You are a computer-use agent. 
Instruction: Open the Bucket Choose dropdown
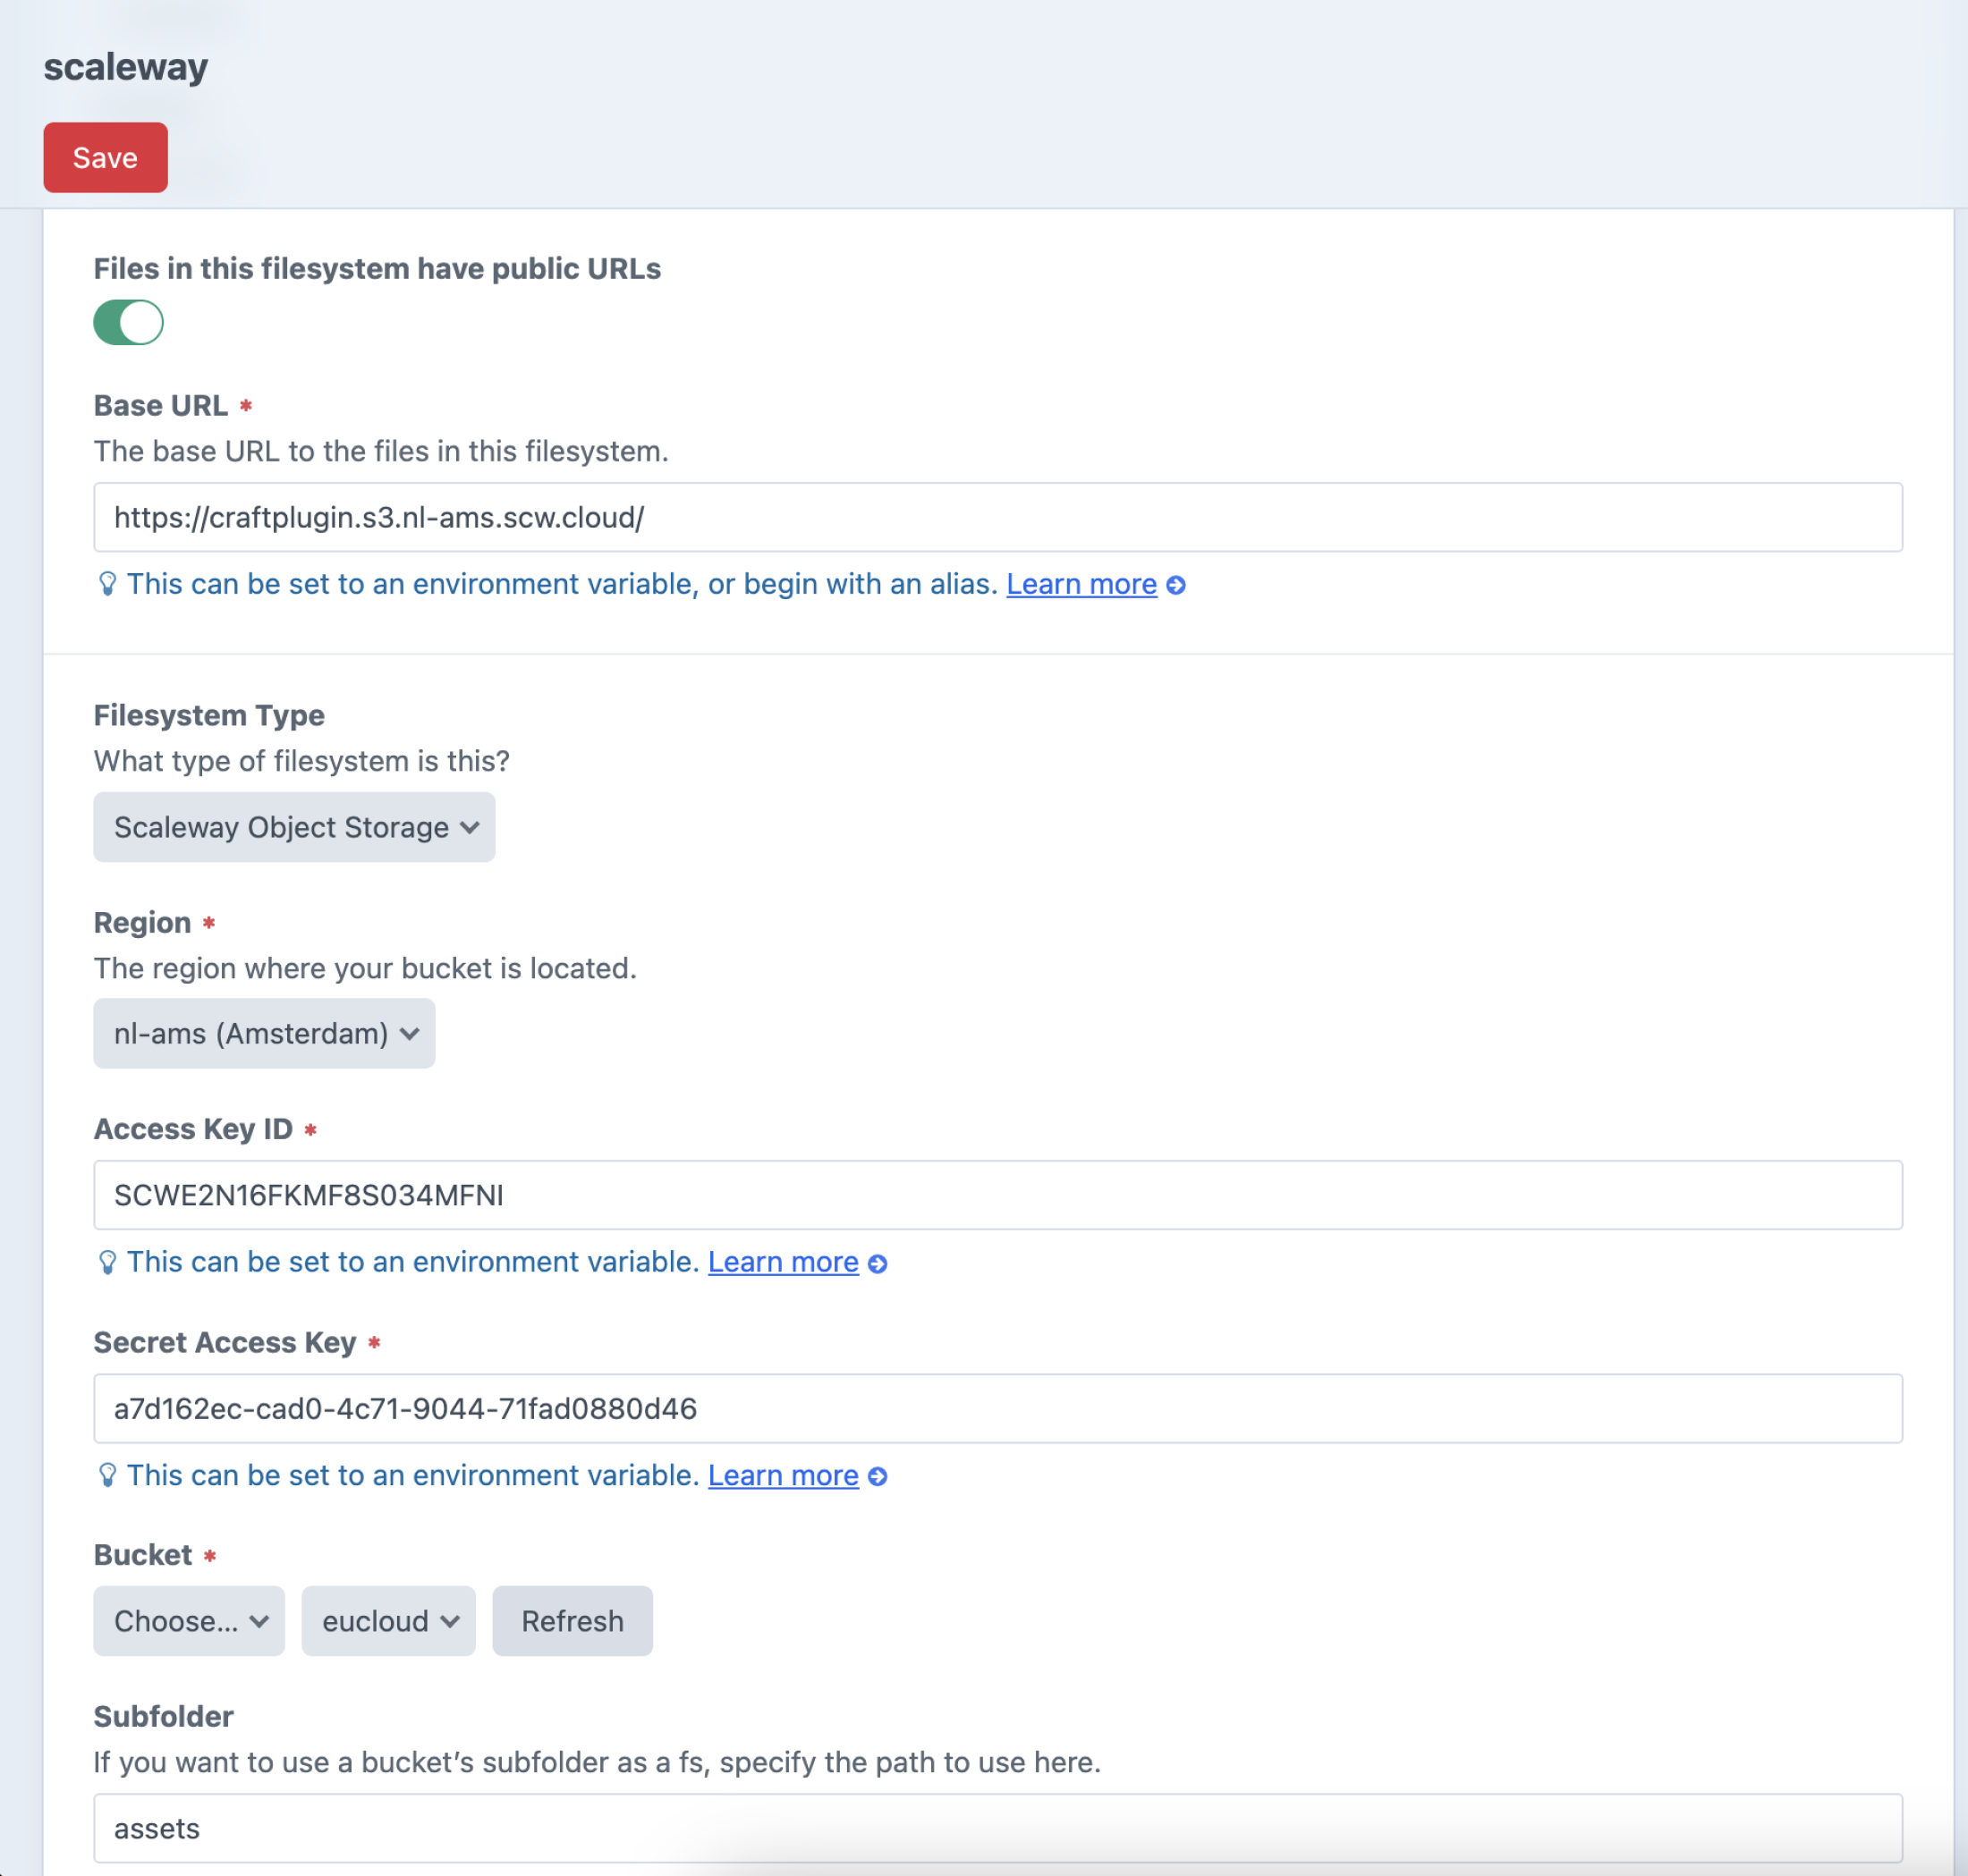pos(188,1621)
